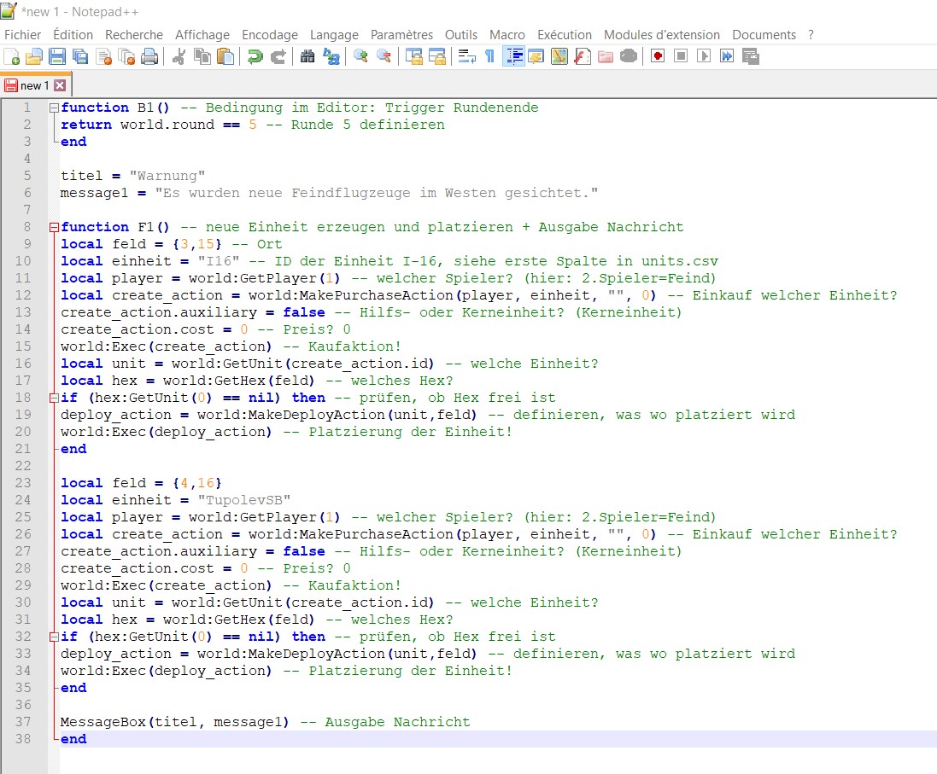
Task: Toggle synchronized horizontal scrolling icon
Action: [436, 56]
